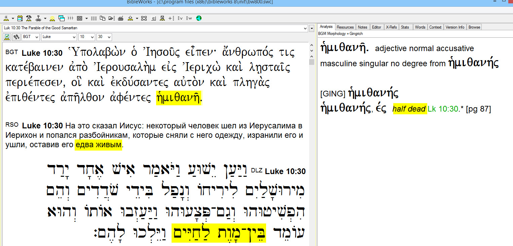Image resolution: width=513 pixels, height=246 pixels.
Task: Open the Luke book dropdown
Action: (x=59, y=37)
